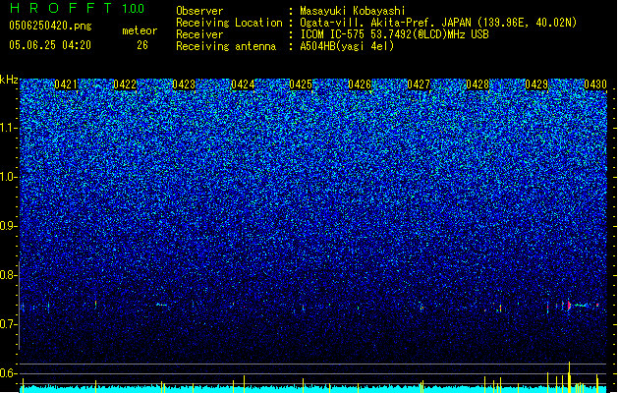Click the 'Observer' field label

pos(199,11)
